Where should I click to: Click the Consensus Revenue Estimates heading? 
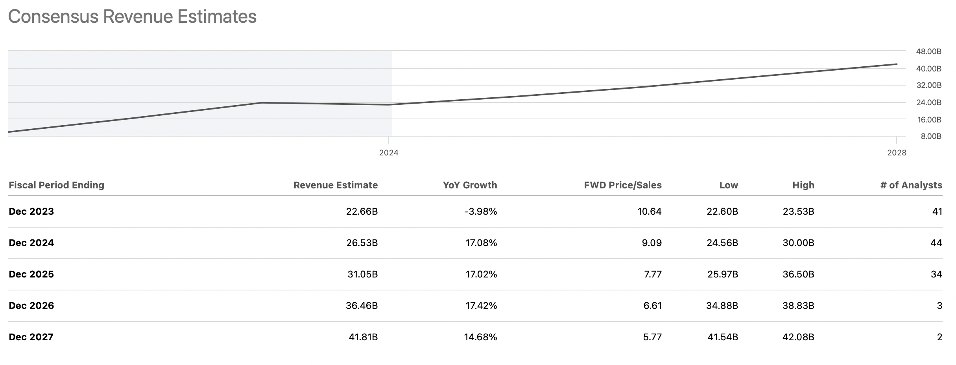tap(132, 17)
